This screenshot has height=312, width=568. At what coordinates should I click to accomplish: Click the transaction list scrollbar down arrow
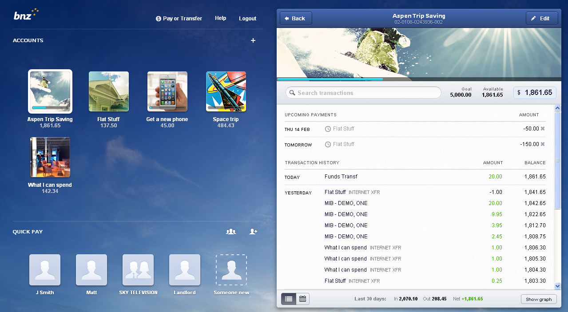pyautogui.click(x=558, y=286)
